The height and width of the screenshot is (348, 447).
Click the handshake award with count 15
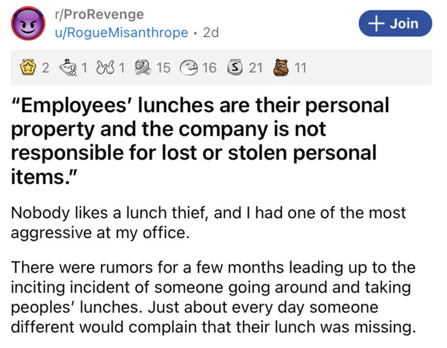[144, 68]
